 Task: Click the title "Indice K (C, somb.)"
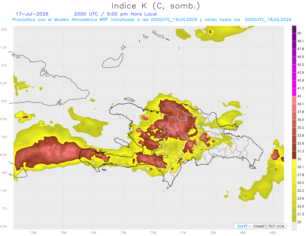click(156, 6)
